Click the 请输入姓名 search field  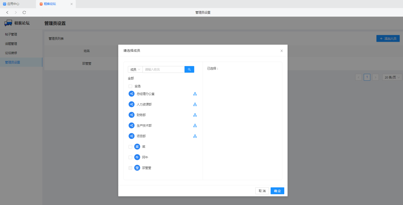pos(163,70)
